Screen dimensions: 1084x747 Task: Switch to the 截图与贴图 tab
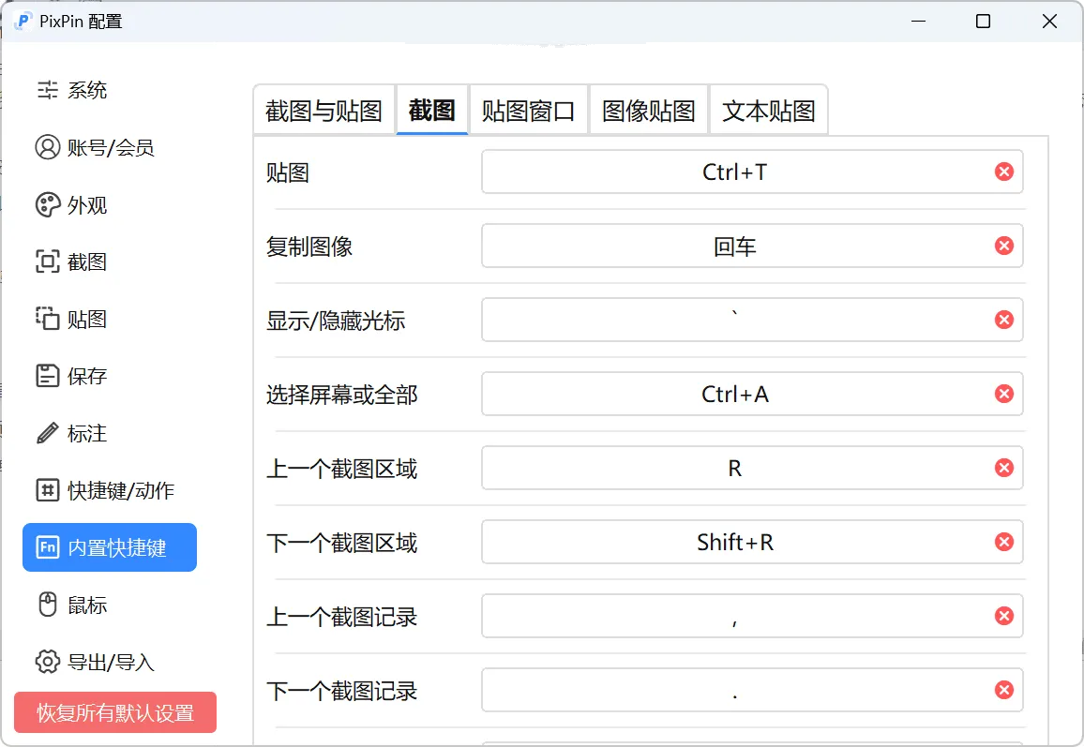(x=324, y=109)
